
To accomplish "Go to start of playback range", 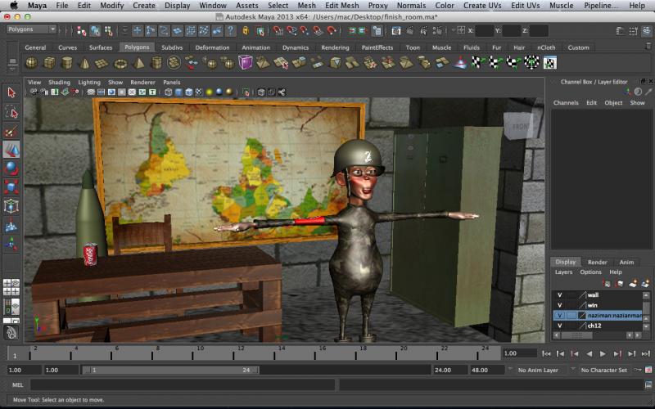I will [547, 353].
